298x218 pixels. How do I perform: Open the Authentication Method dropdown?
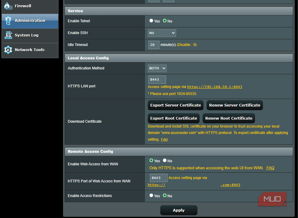coord(157,68)
